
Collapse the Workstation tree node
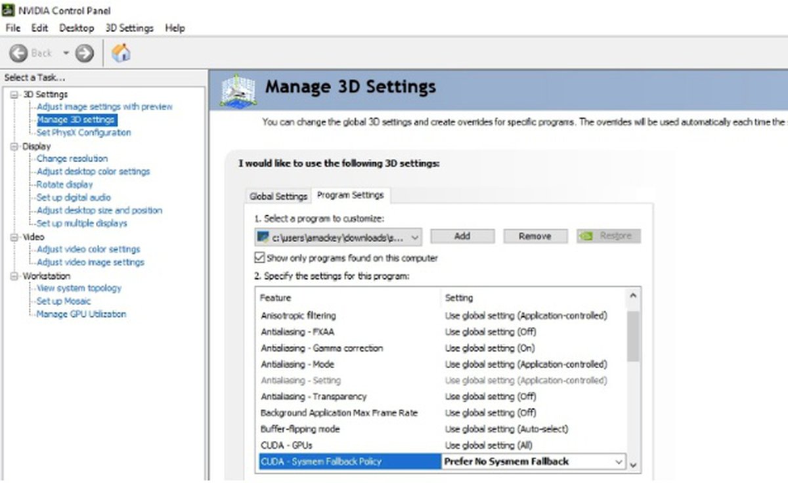point(14,276)
